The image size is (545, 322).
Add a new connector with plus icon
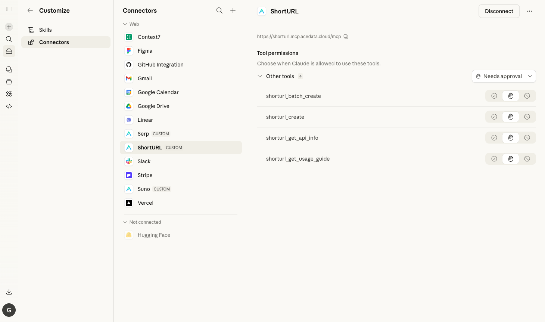pos(233,10)
